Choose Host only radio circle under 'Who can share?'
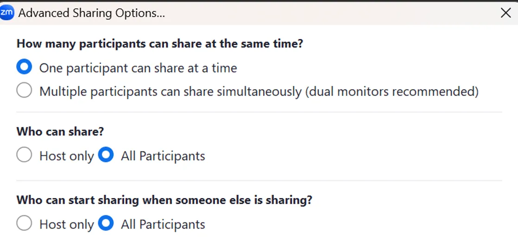This screenshot has width=518, height=247. (24, 155)
